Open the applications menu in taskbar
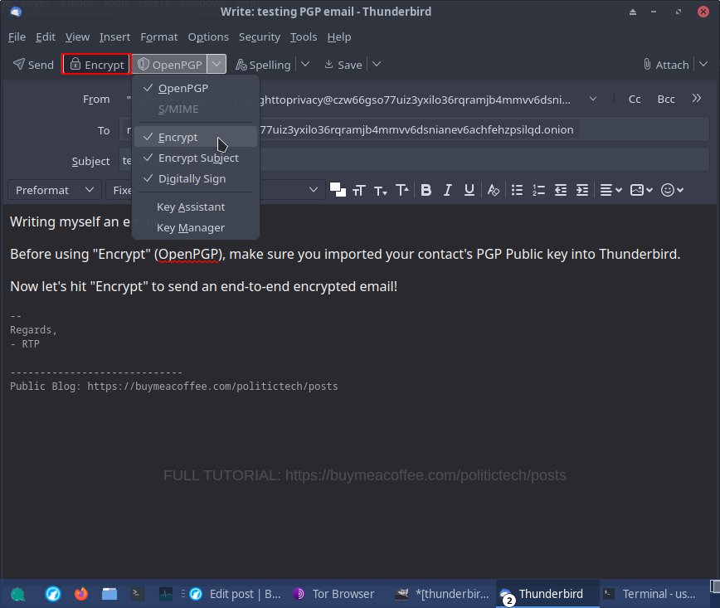Image resolution: width=720 pixels, height=608 pixels. click(x=18, y=594)
